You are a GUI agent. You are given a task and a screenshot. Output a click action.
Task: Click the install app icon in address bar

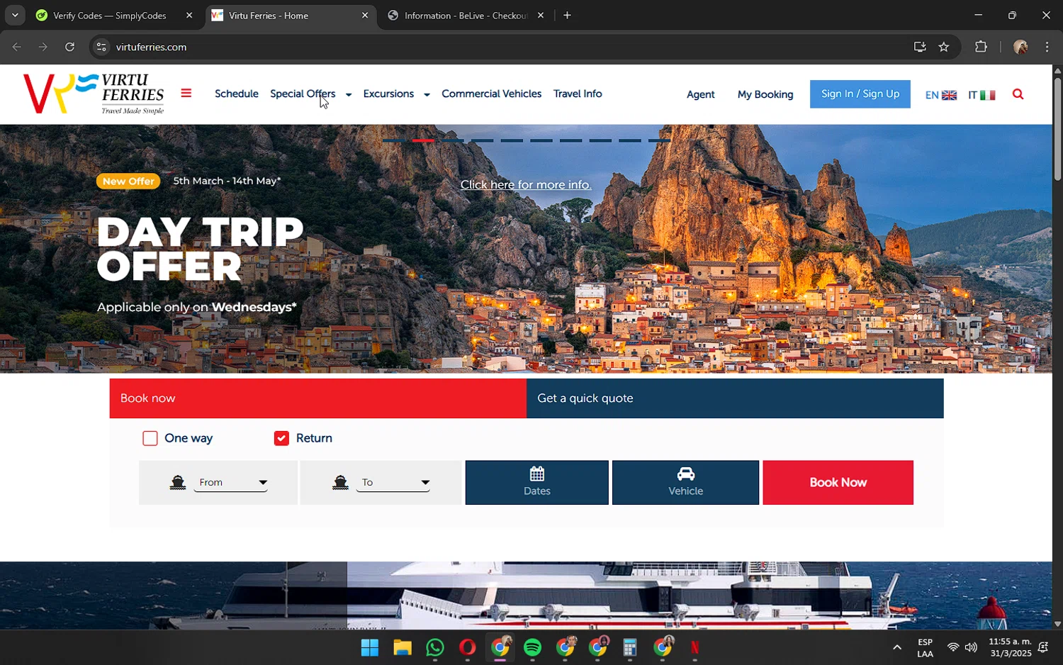click(x=920, y=47)
